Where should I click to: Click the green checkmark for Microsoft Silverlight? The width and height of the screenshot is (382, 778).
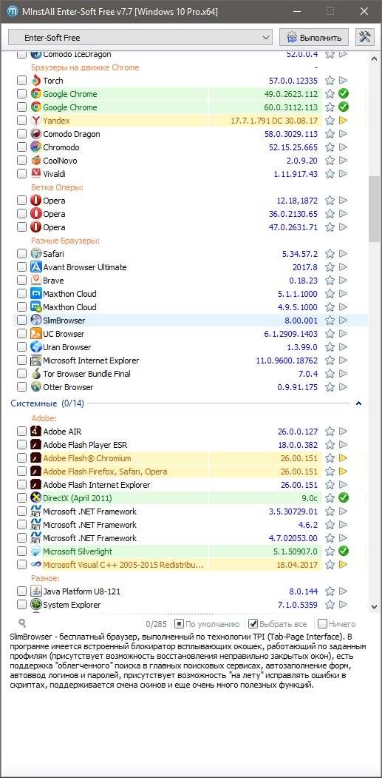(344, 551)
